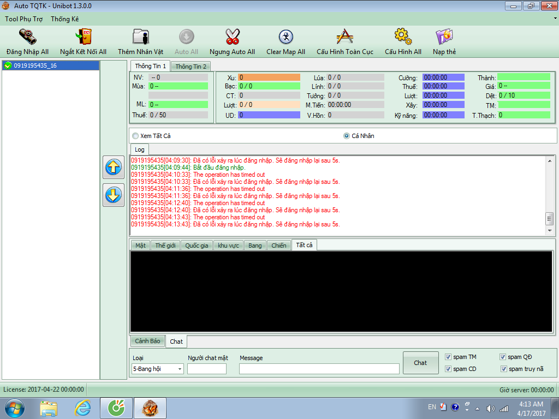Click the greyed Auto All icon
Image resolution: width=559 pixels, height=419 pixels.
[187, 37]
